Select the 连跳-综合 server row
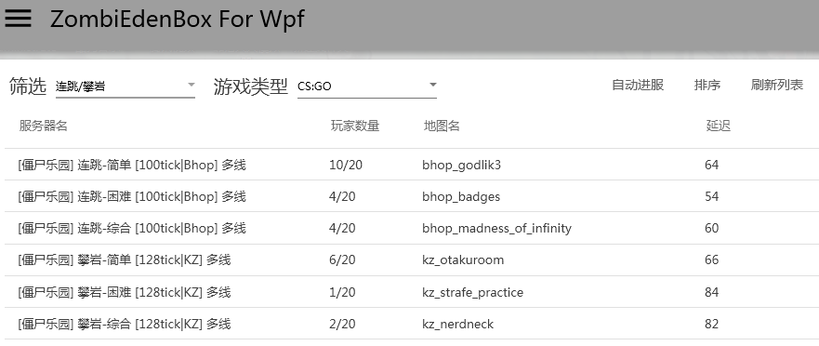This screenshot has height=346, width=819. [412, 229]
